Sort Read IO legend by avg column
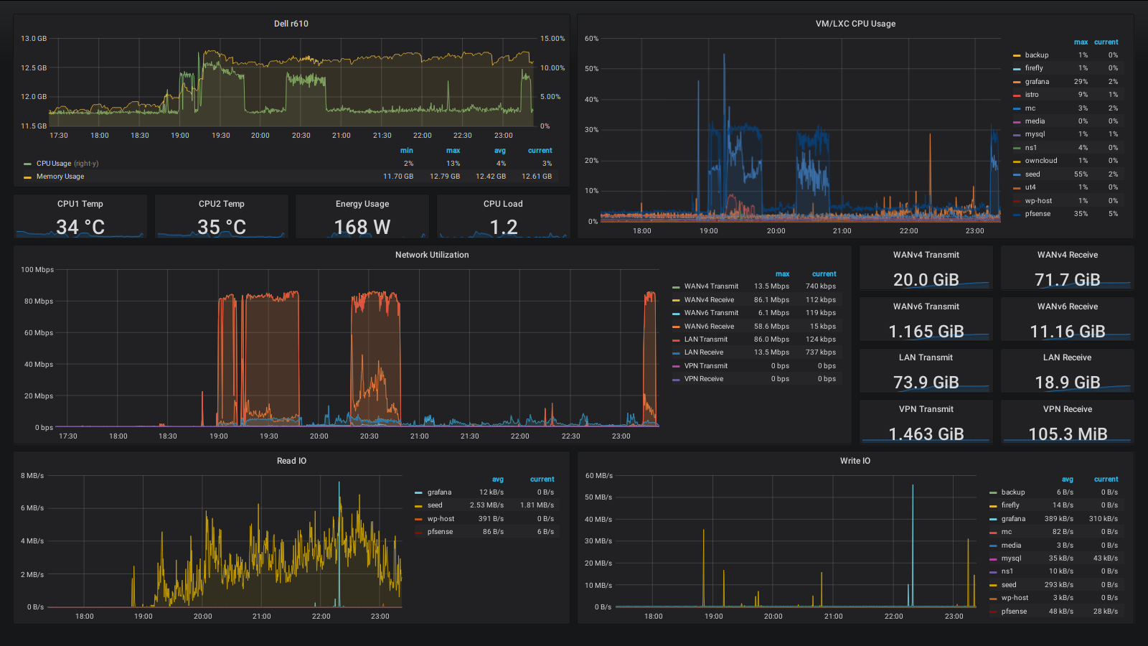Image resolution: width=1148 pixels, height=646 pixels. pos(497,479)
